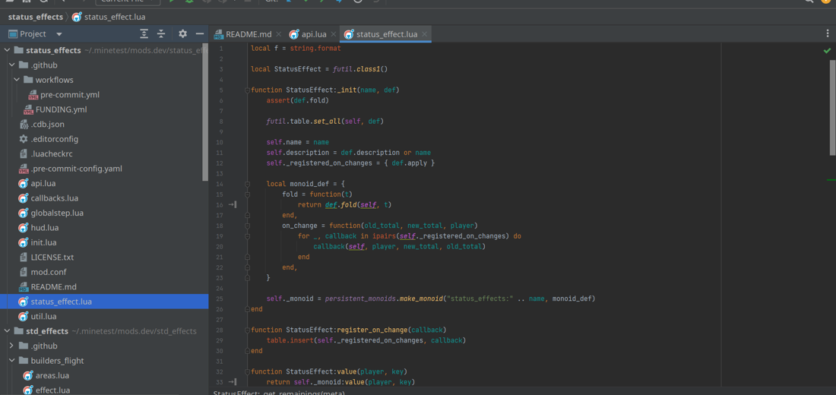Collapse the workflows folder
The width and height of the screenshot is (836, 395).
[x=17, y=80]
